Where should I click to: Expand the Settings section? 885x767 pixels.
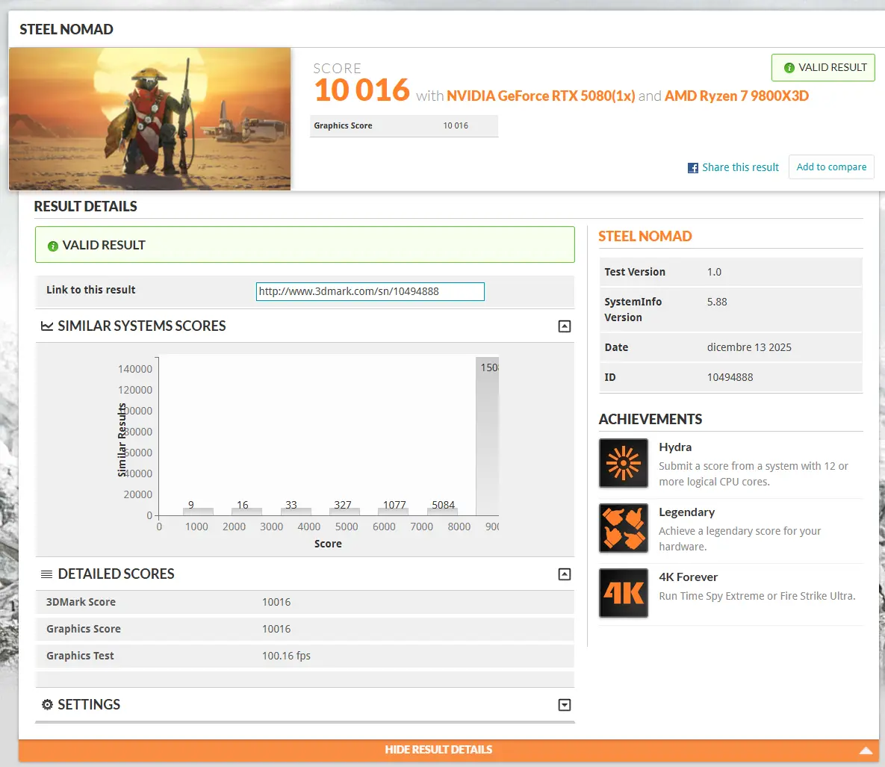click(565, 705)
